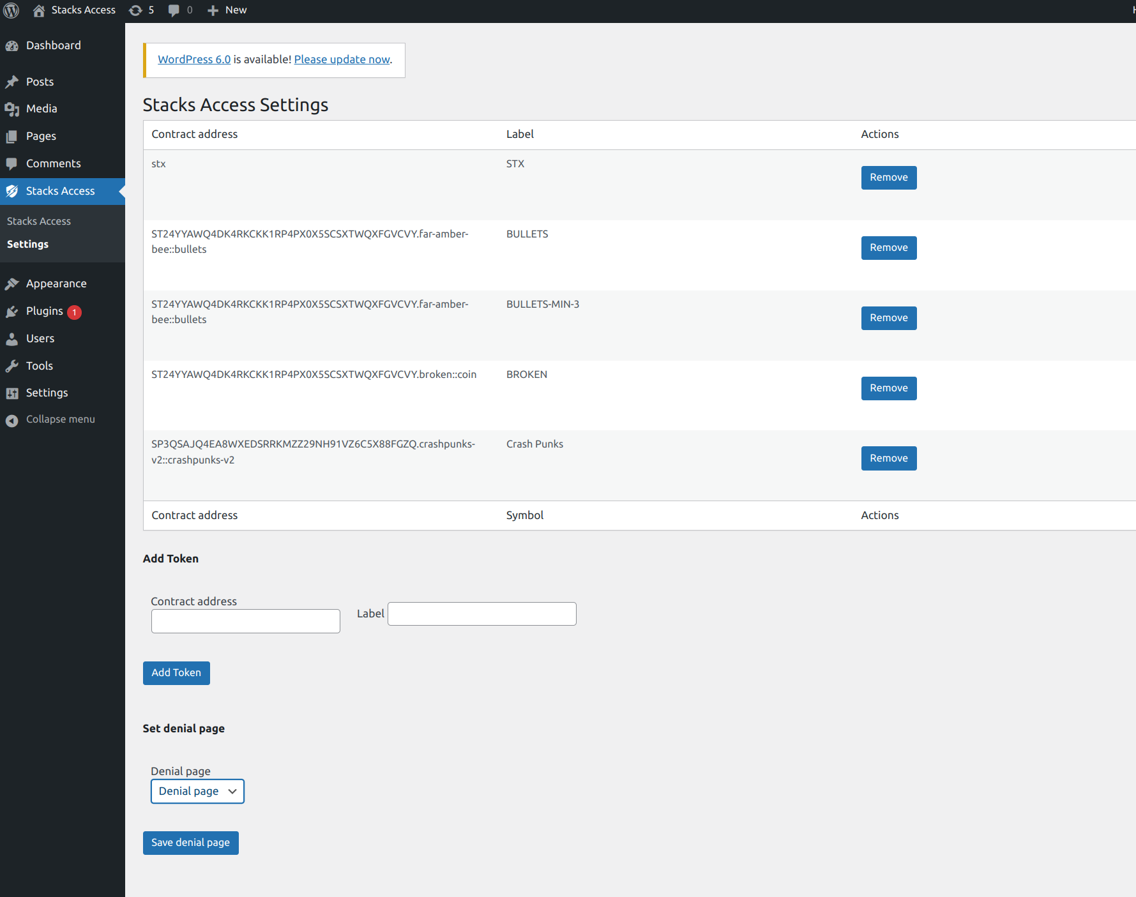
Task: Open the Settings submenu under Stacks Access
Action: [x=27, y=245]
